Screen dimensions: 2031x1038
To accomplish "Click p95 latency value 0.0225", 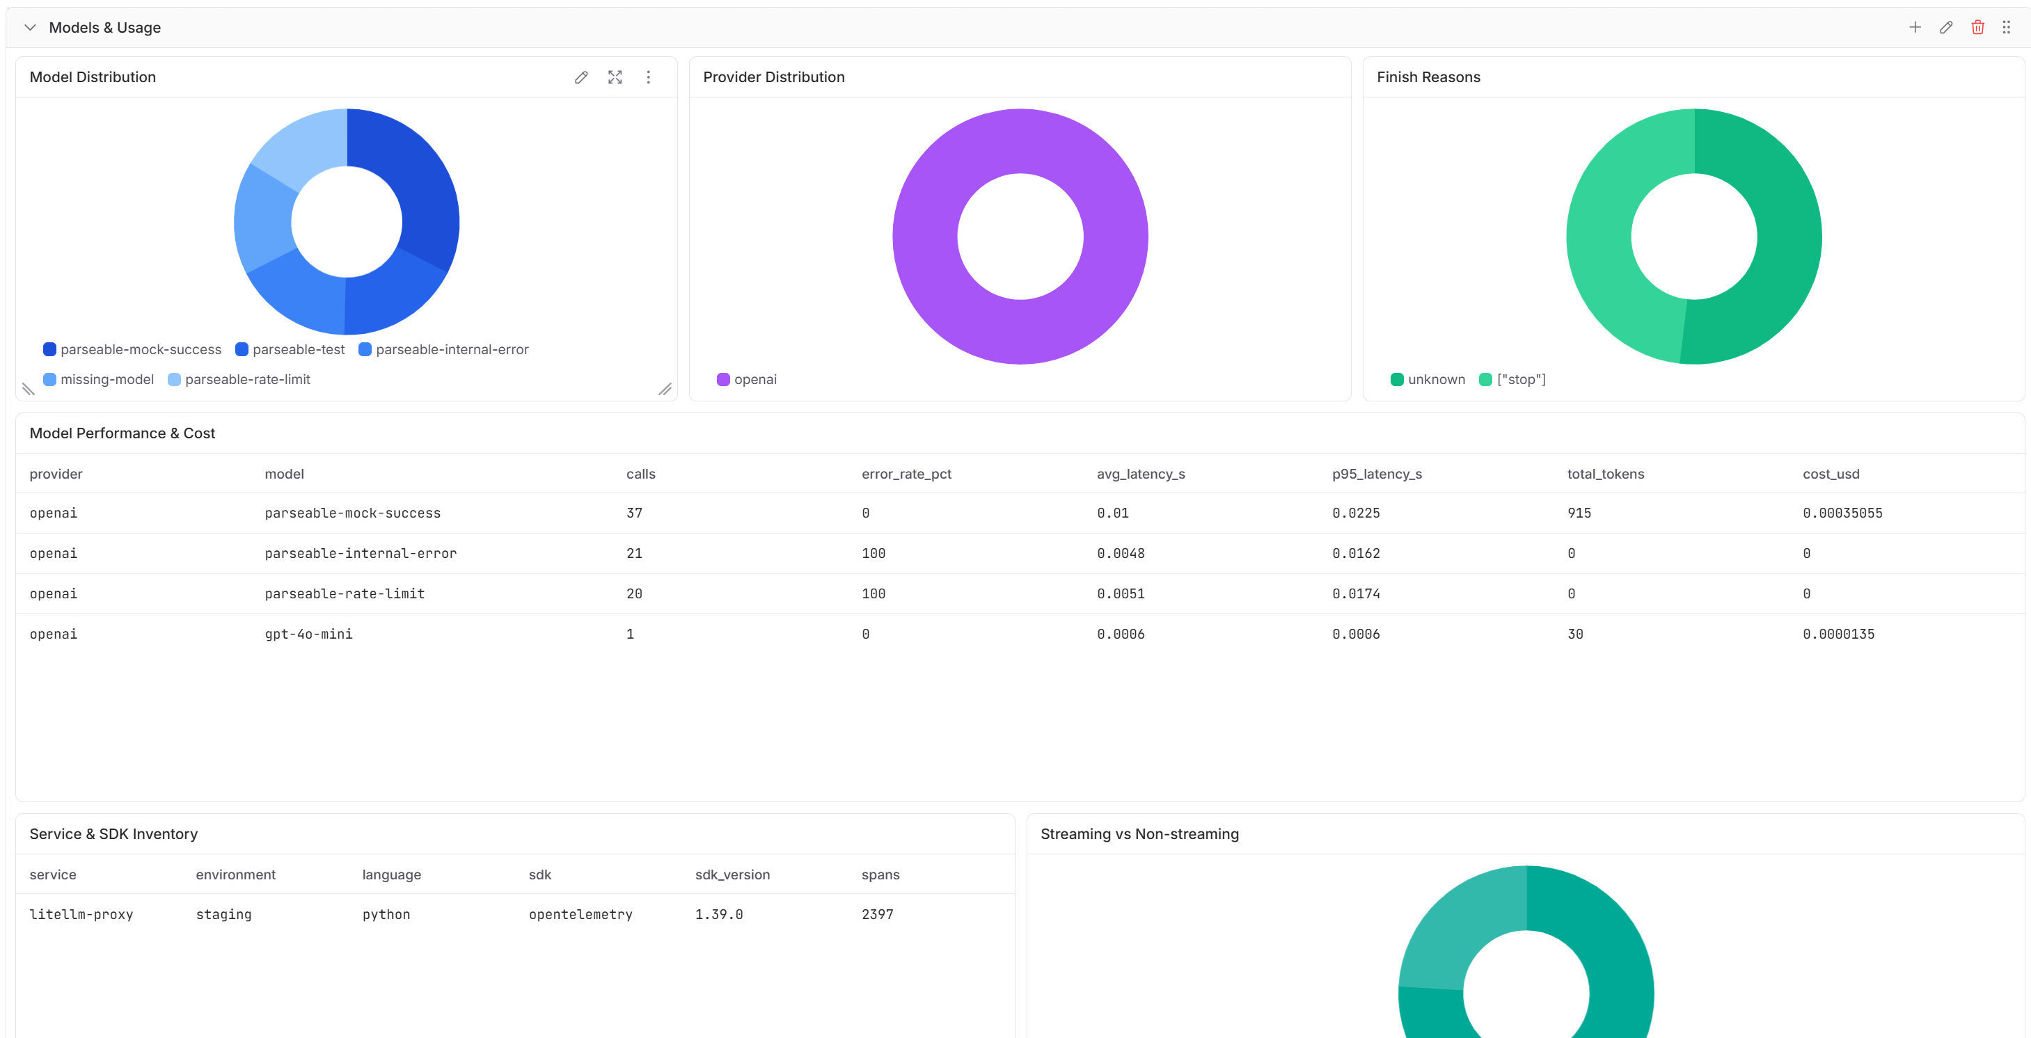I will pos(1356,513).
